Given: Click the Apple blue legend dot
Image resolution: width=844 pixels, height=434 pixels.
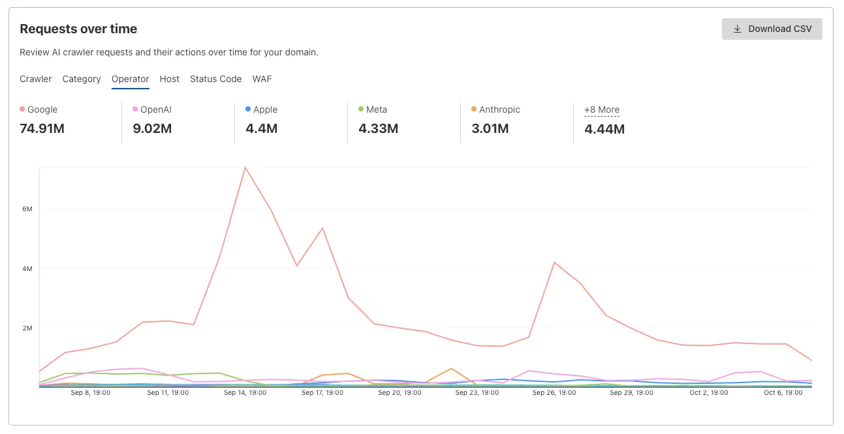Looking at the screenshot, I should pyautogui.click(x=249, y=109).
